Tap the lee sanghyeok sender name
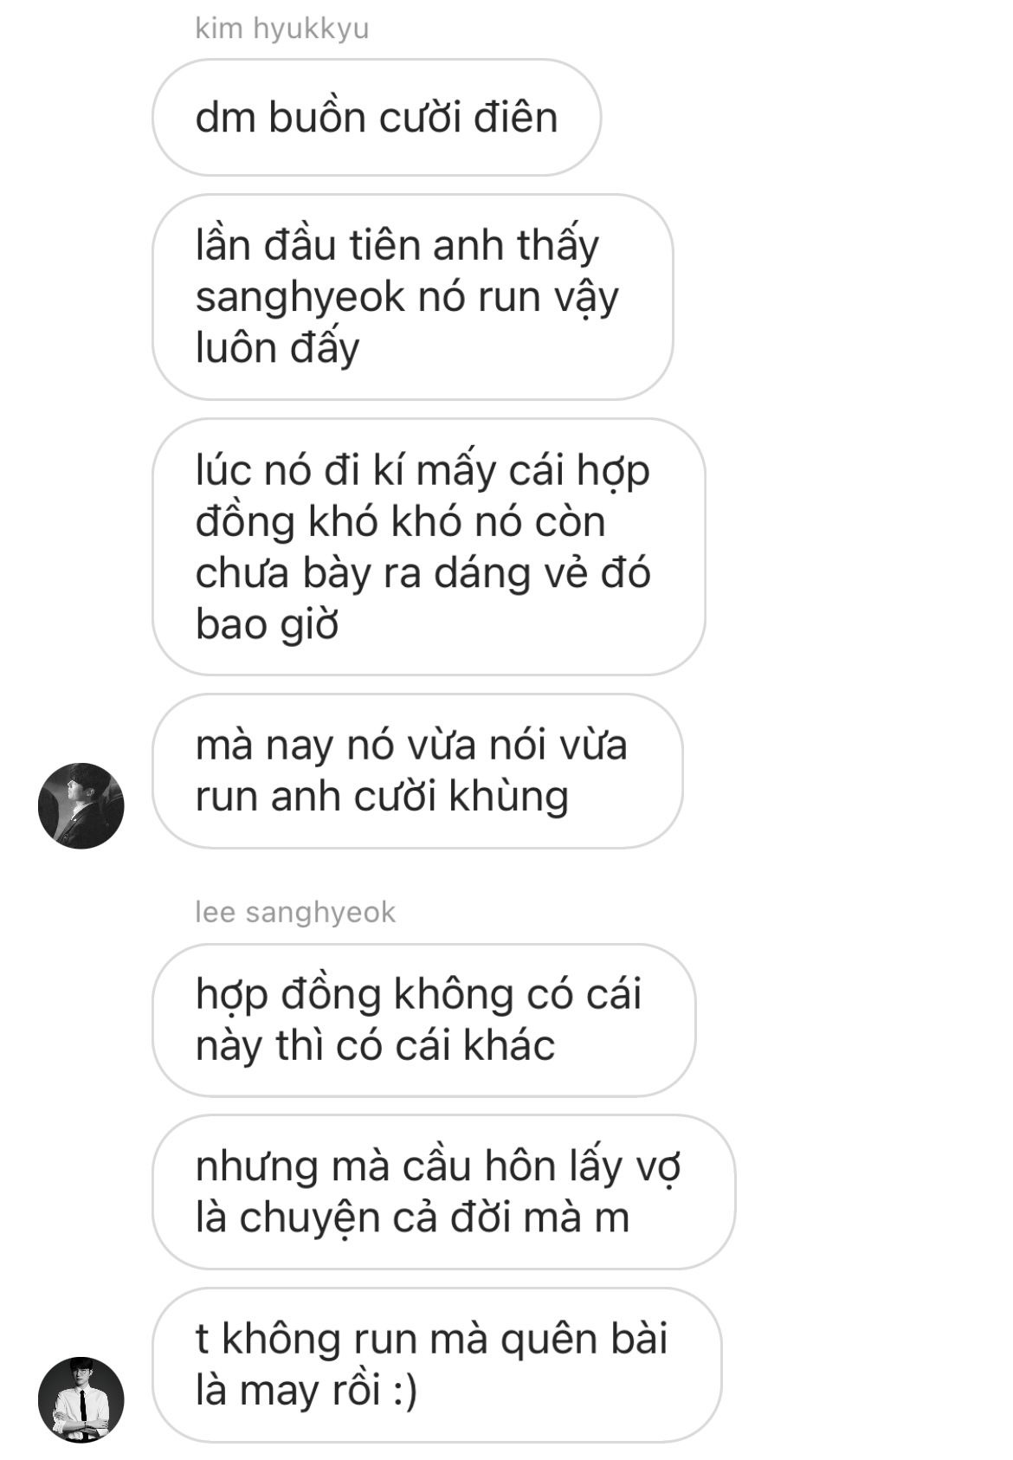Screen dimensions: 1013x1460 tap(295, 912)
